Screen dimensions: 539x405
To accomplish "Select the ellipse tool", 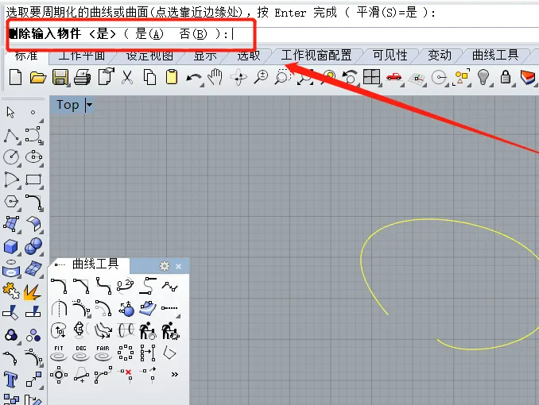I will click(33, 157).
